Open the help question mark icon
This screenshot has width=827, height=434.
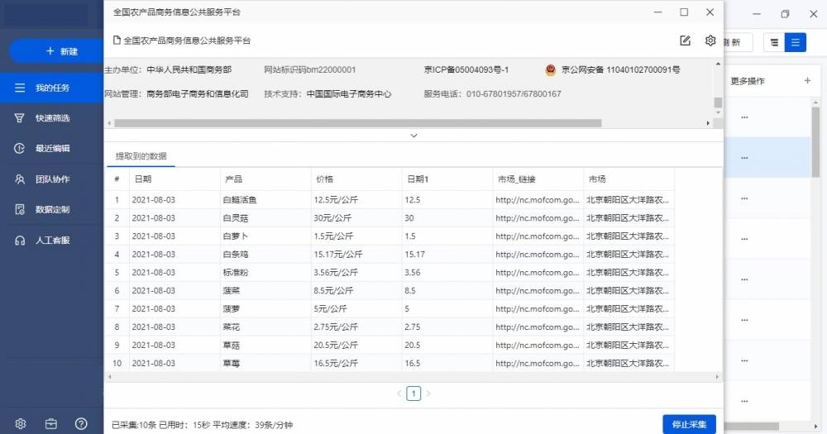click(81, 423)
